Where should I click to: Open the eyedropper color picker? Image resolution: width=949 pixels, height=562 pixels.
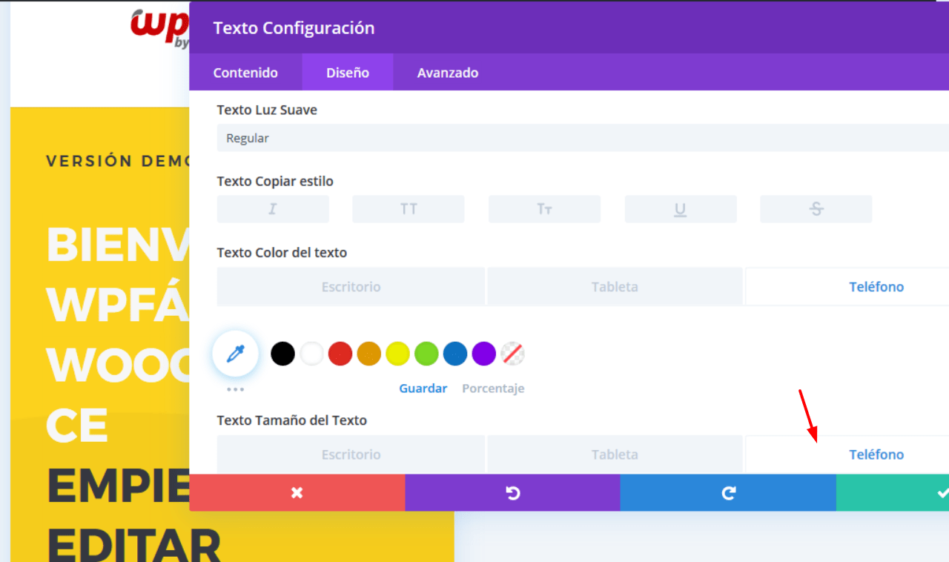pos(236,354)
